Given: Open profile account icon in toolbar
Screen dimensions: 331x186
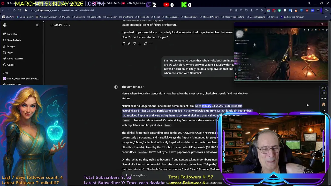Looking at the screenshot, I should (262, 10).
